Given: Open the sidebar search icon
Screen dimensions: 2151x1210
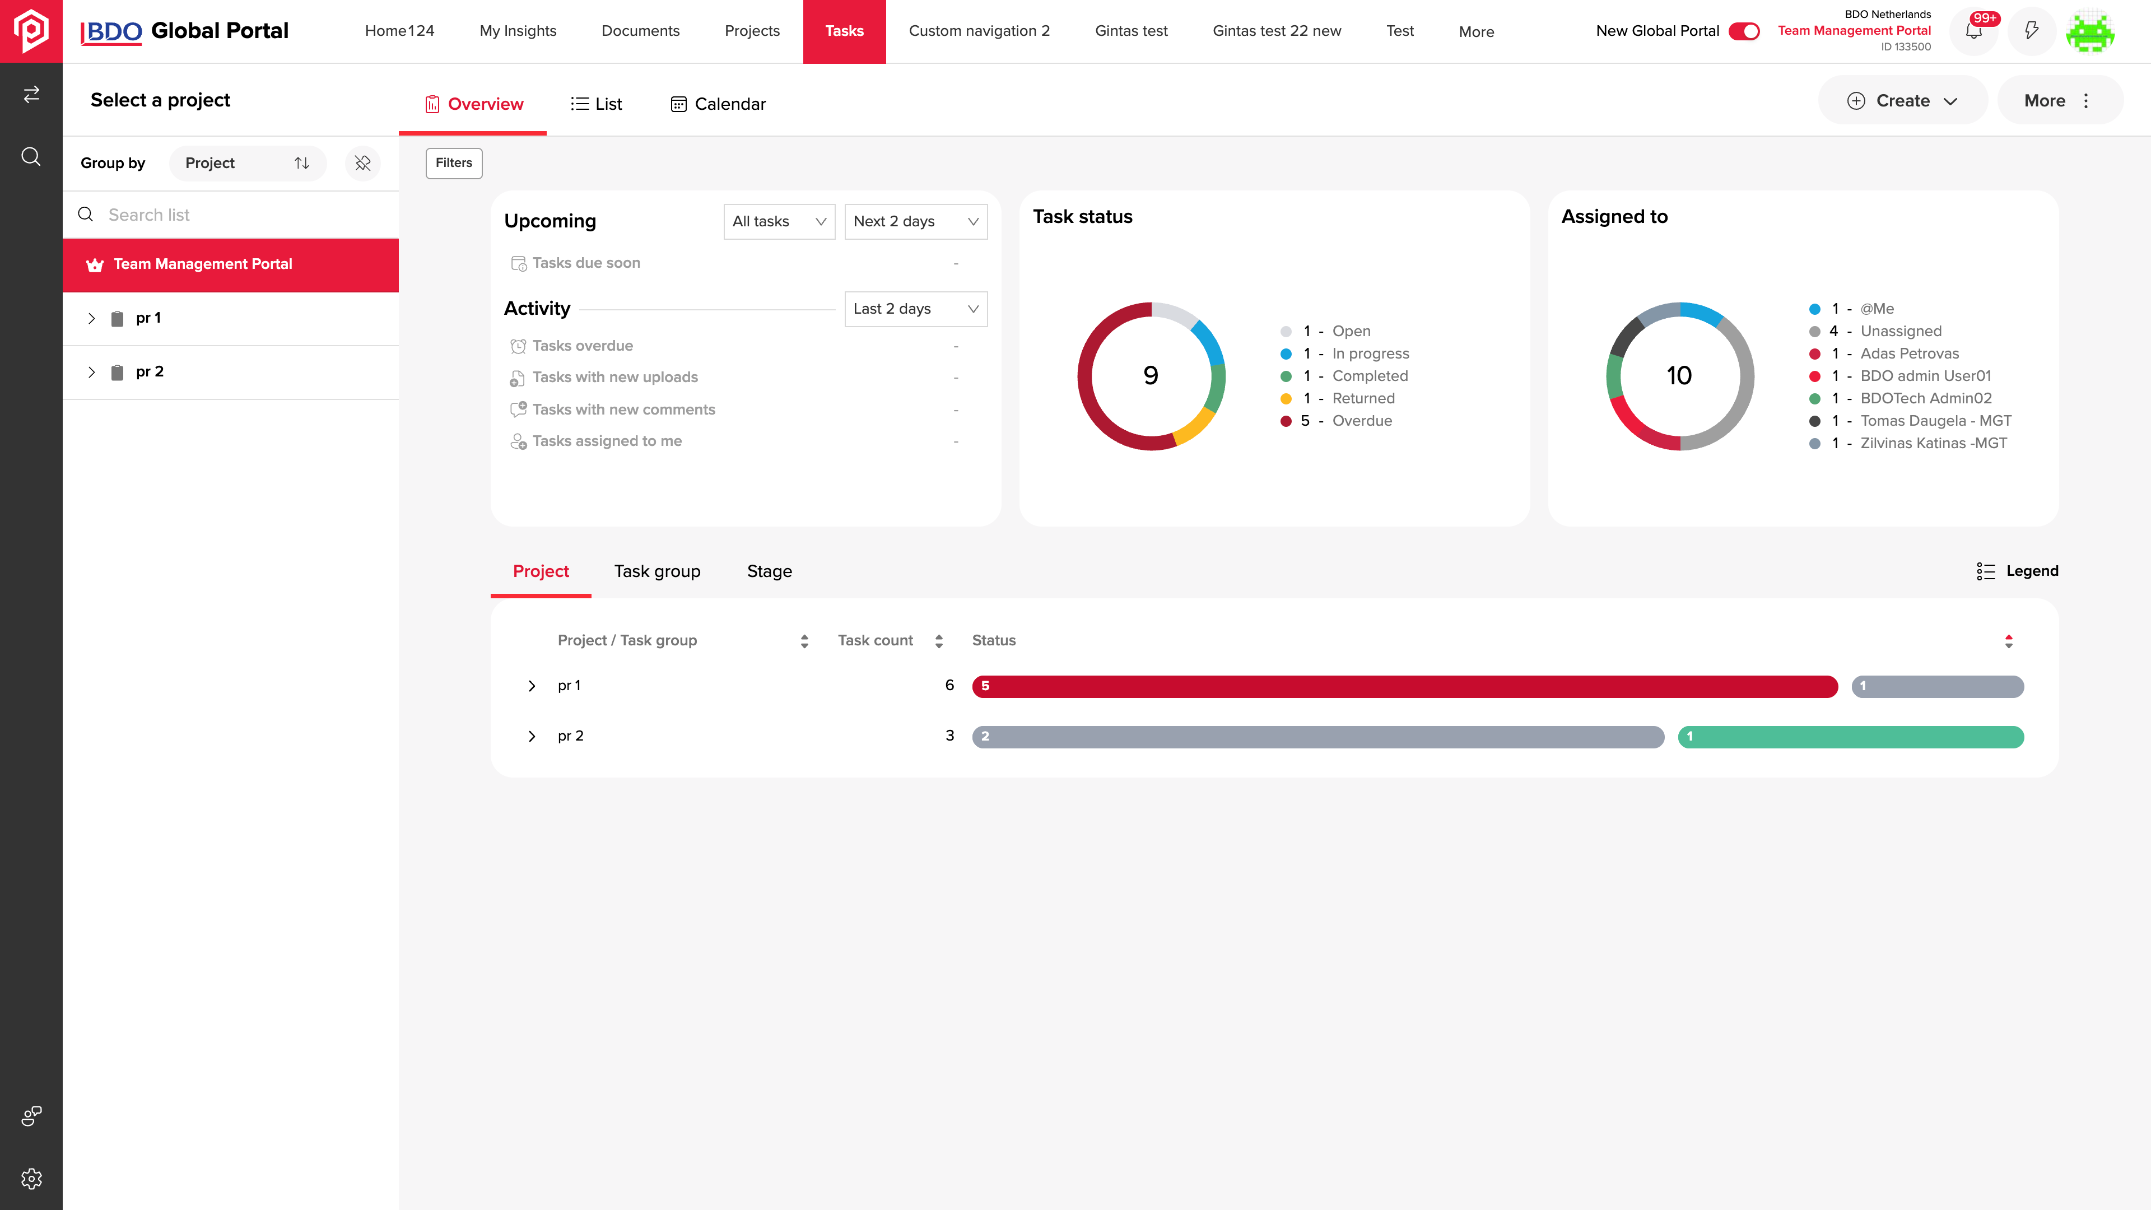Looking at the screenshot, I should point(31,157).
